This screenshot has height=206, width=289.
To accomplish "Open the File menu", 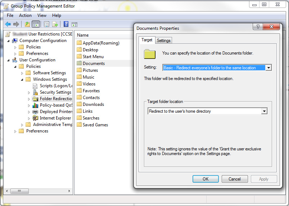I will point(10,15).
